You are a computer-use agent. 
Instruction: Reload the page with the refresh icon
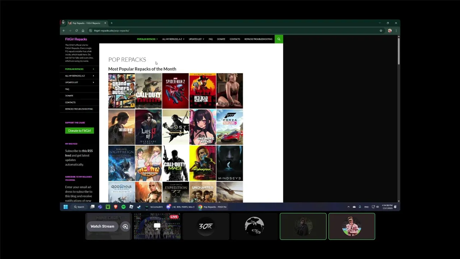tap(77, 31)
